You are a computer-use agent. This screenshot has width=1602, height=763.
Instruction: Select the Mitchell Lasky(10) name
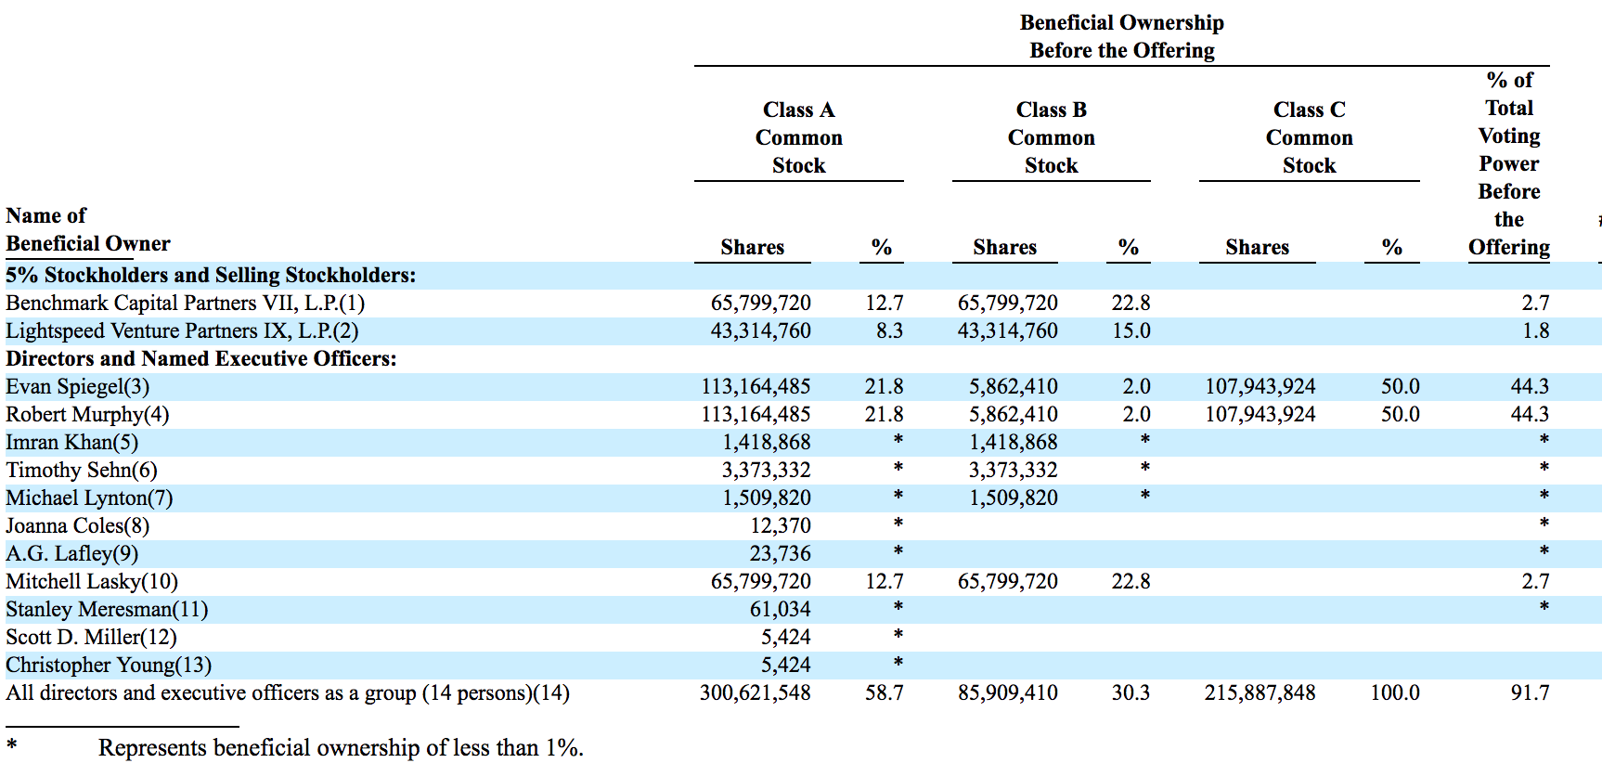(92, 582)
